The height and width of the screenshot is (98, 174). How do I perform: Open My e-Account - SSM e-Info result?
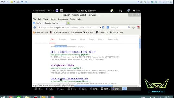point(69,79)
